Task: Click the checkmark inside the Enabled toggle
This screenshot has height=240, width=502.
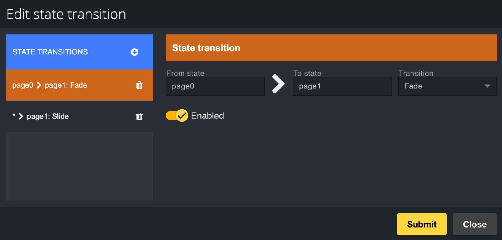Action: (183, 115)
